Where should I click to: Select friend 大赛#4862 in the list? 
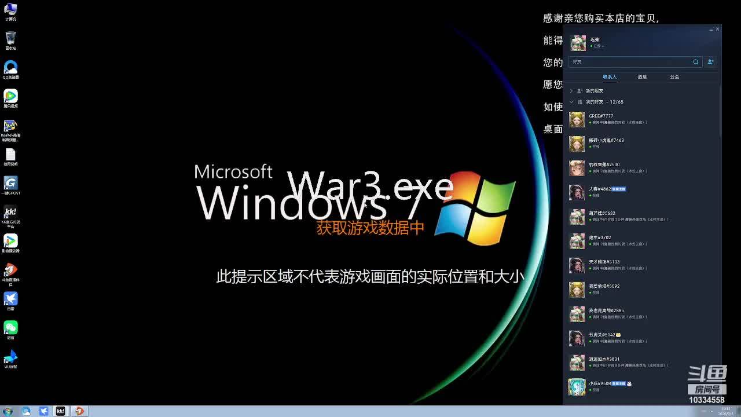[643, 192]
